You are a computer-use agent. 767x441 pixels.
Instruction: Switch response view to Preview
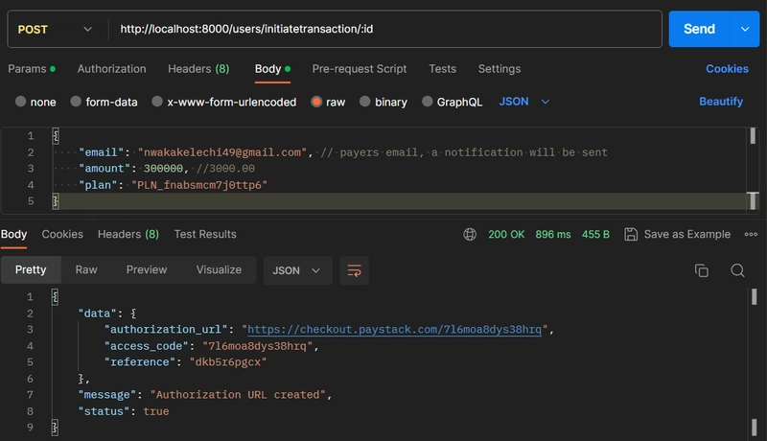tap(147, 270)
